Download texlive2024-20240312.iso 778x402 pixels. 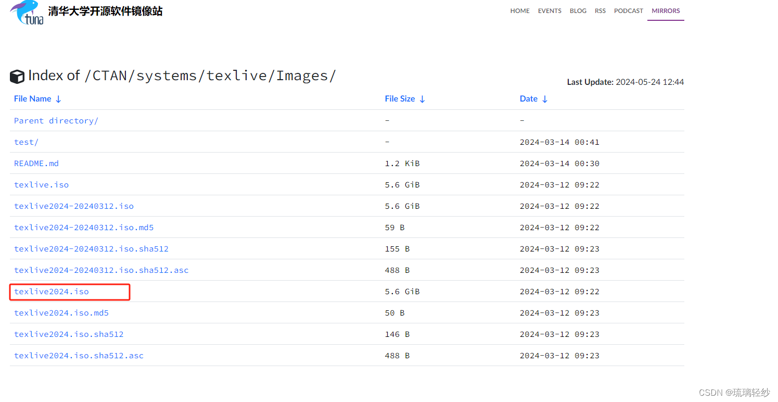[74, 206]
